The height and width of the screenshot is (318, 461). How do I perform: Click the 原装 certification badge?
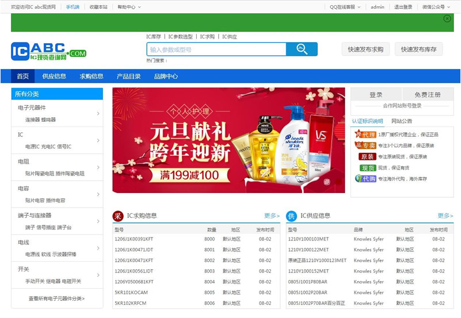[367, 156]
